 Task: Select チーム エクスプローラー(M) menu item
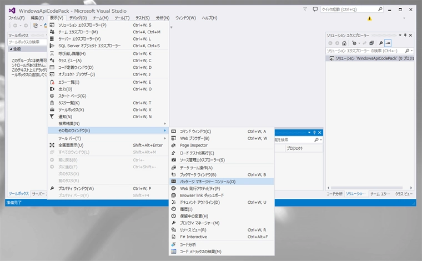pyautogui.click(x=108, y=32)
